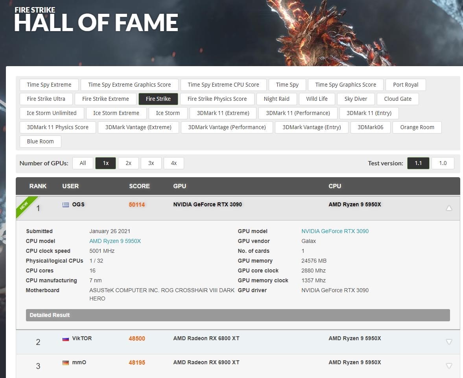Switch to the Cloud Gate tab
Screen dimensions: 463x378
point(398,99)
